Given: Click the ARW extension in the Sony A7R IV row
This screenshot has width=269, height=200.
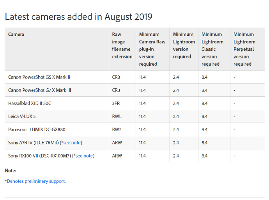Looking at the screenshot, I should 117,143.
